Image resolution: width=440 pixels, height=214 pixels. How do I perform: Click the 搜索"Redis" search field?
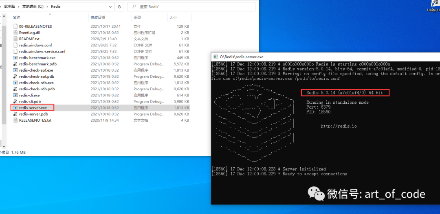tap(191, 7)
